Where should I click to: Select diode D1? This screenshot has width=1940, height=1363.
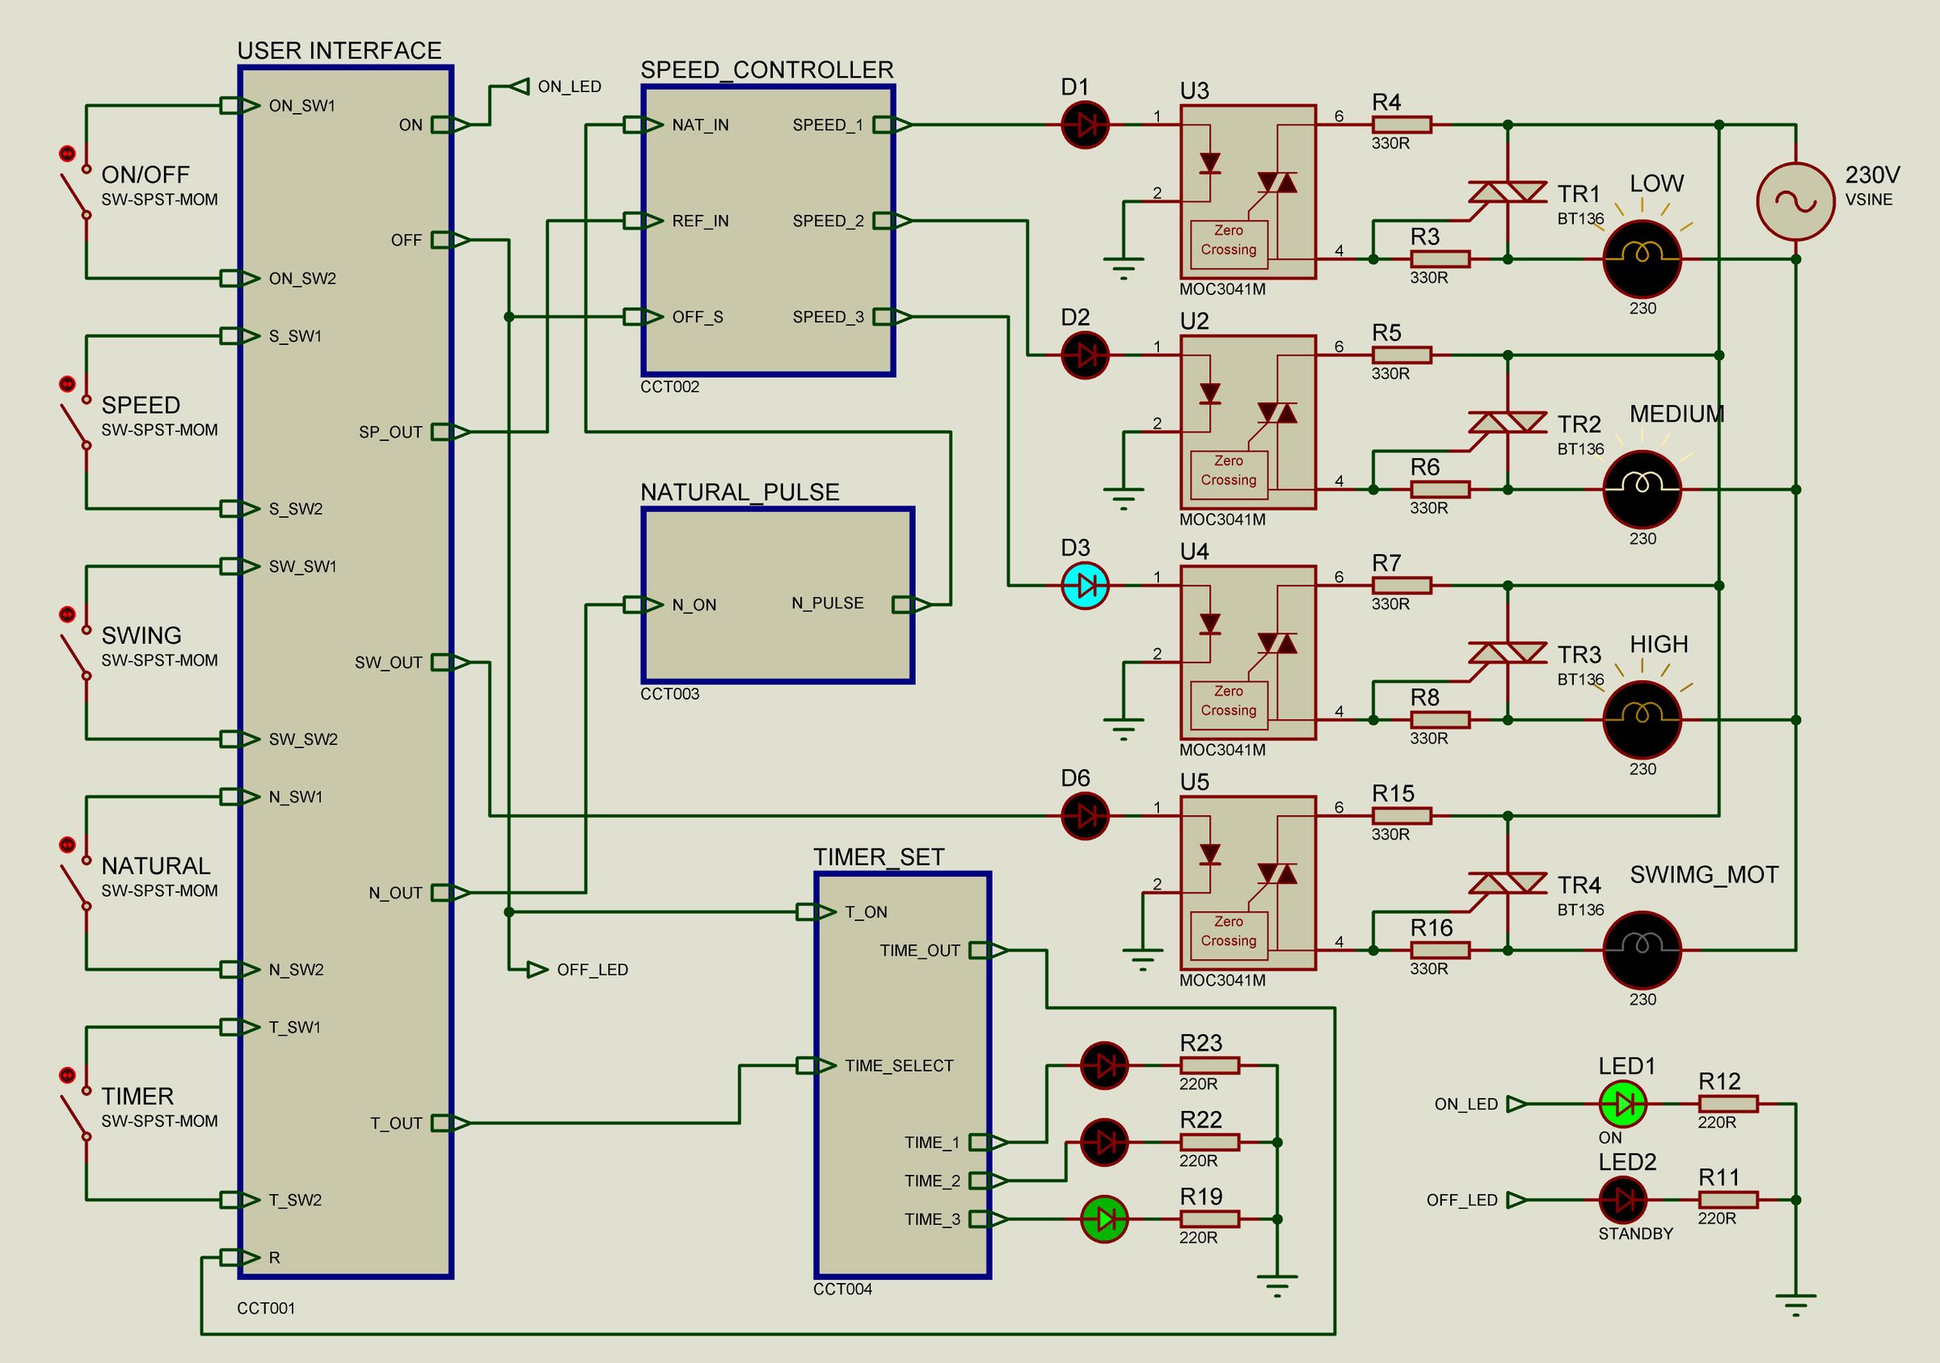coord(1085,125)
